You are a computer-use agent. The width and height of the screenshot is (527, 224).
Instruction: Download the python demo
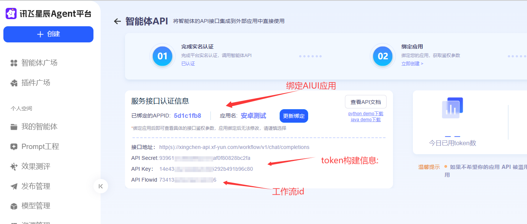pyautogui.click(x=366, y=114)
